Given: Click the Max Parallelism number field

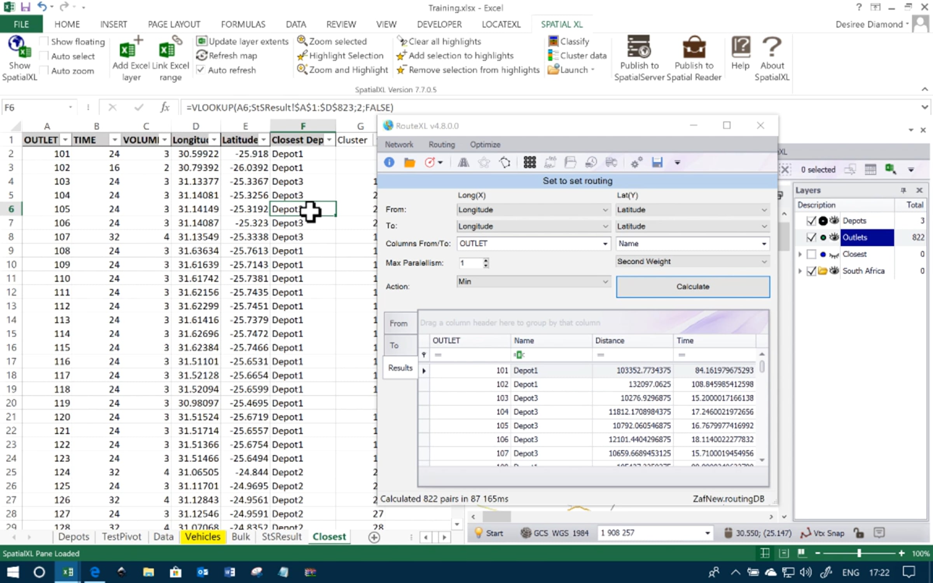Looking at the screenshot, I should tap(471, 263).
